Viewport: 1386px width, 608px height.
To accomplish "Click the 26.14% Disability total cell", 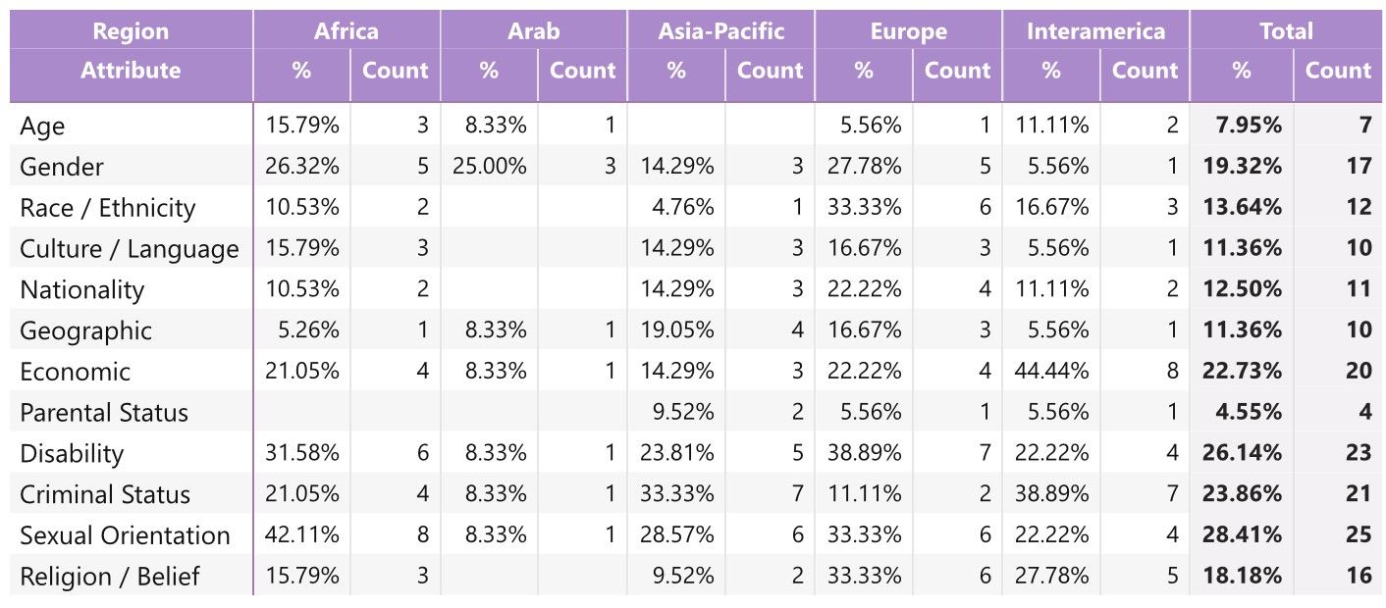I will tap(1242, 453).
